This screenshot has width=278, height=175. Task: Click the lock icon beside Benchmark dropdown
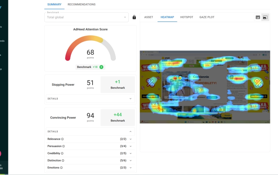click(x=134, y=17)
